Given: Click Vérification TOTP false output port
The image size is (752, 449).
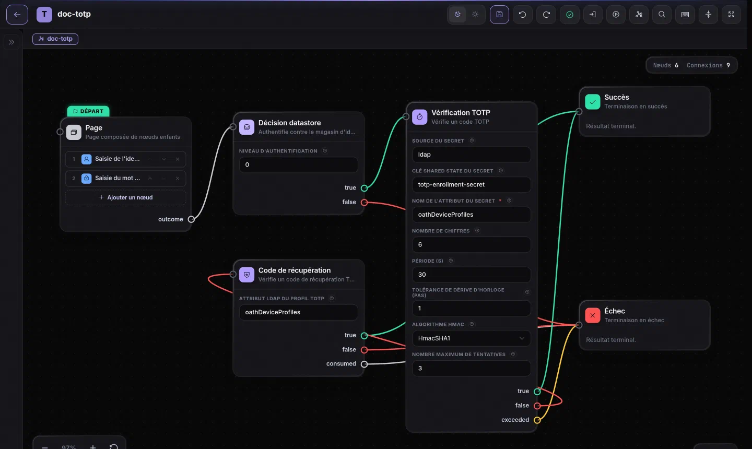Looking at the screenshot, I should coord(537,406).
